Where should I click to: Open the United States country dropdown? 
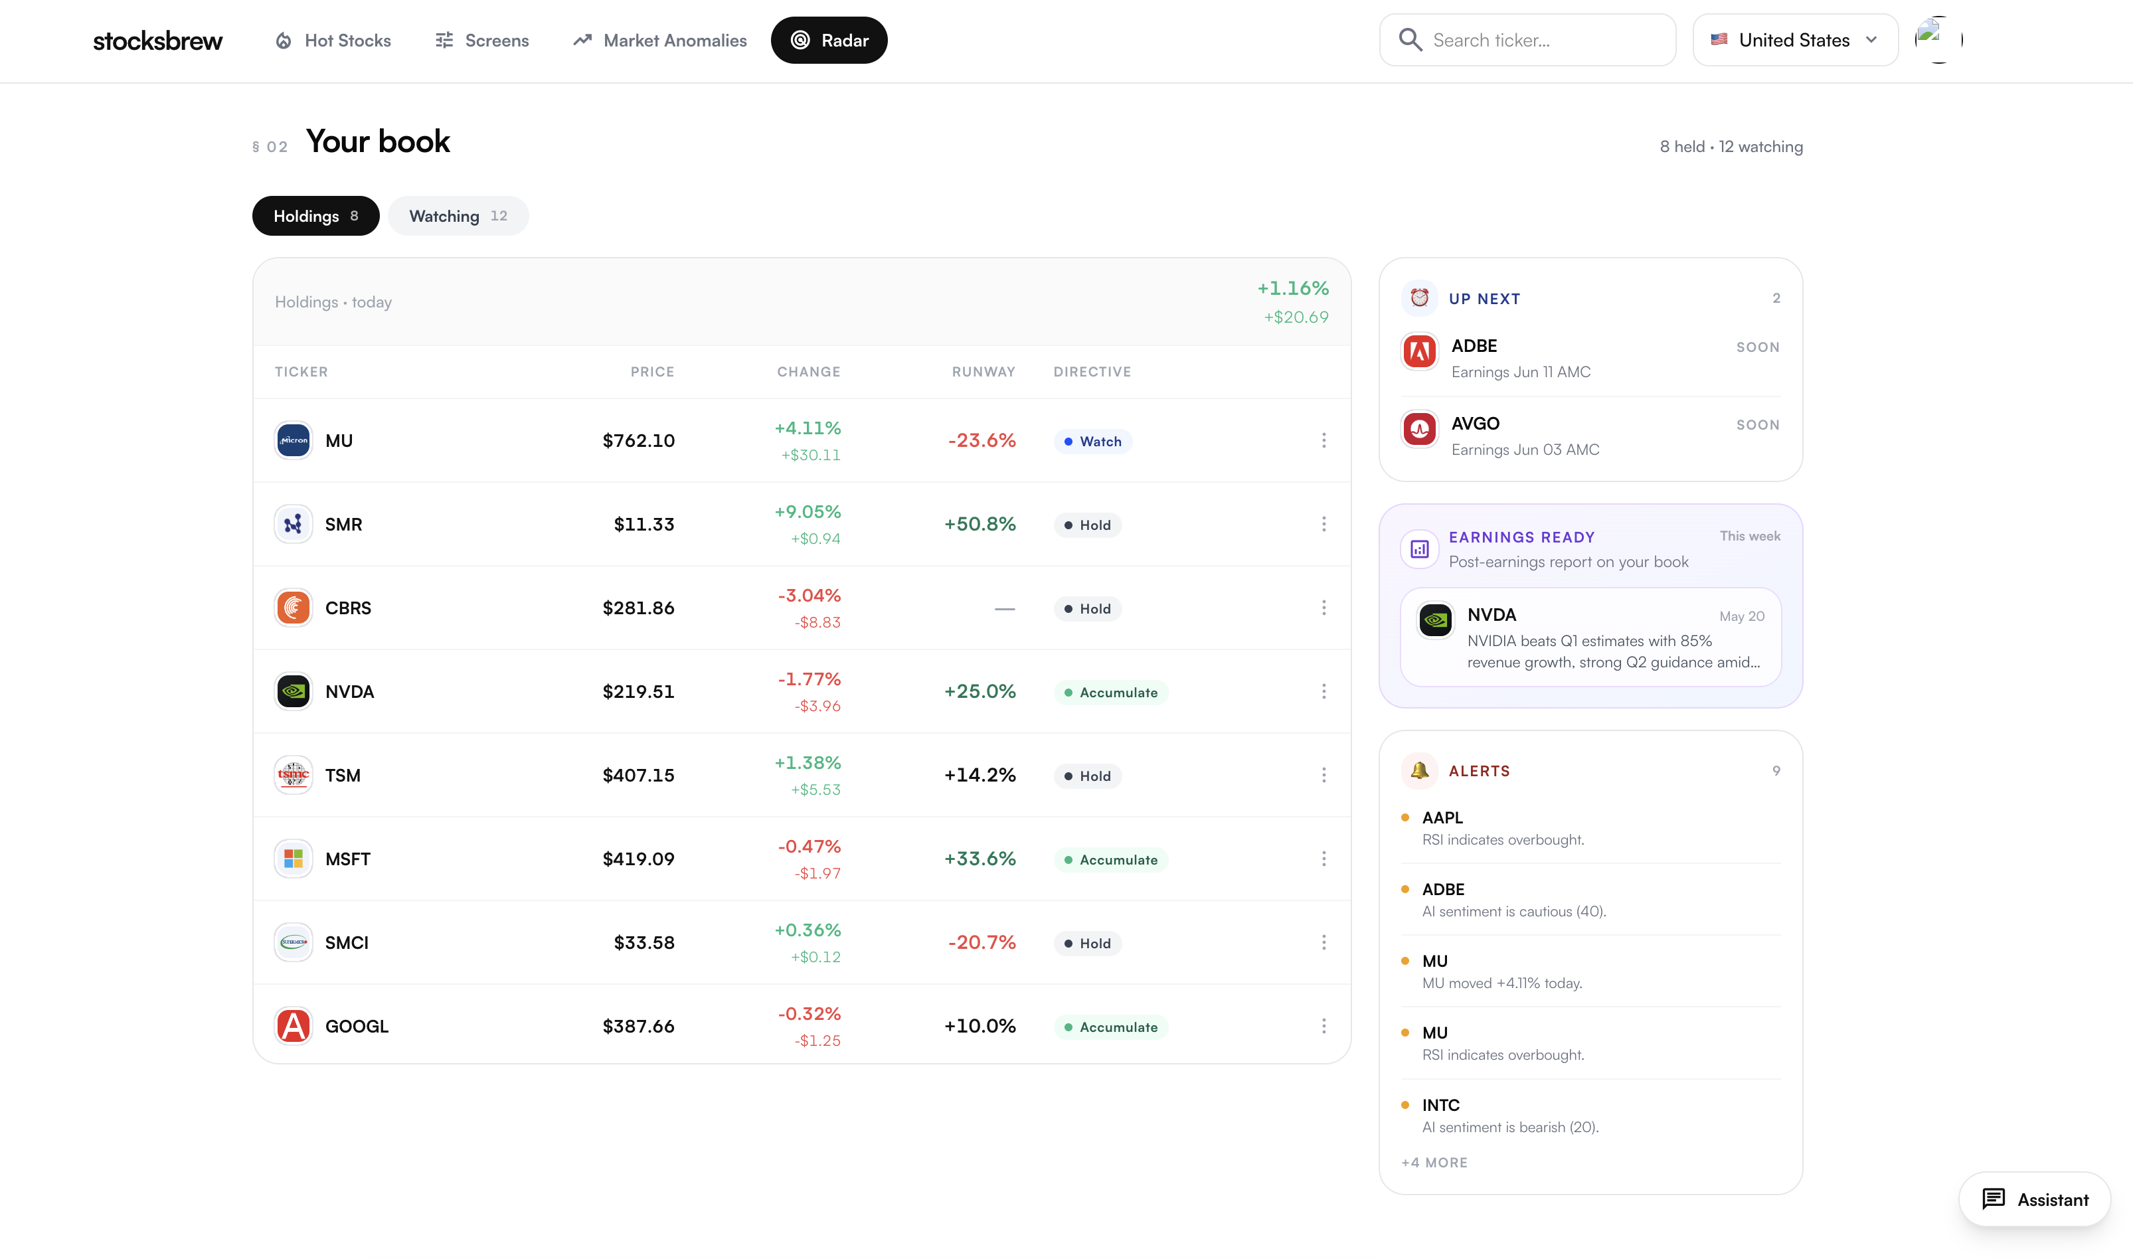(1795, 40)
